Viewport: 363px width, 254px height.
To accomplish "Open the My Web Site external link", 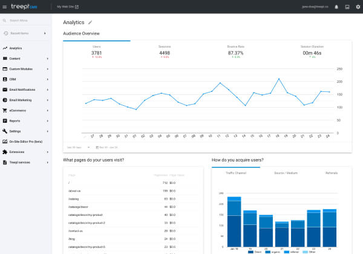I will [x=68, y=7].
